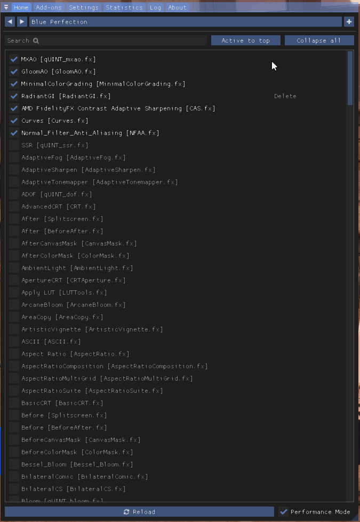Go to the Statistics tab
The width and height of the screenshot is (360, 522).
click(x=124, y=7)
